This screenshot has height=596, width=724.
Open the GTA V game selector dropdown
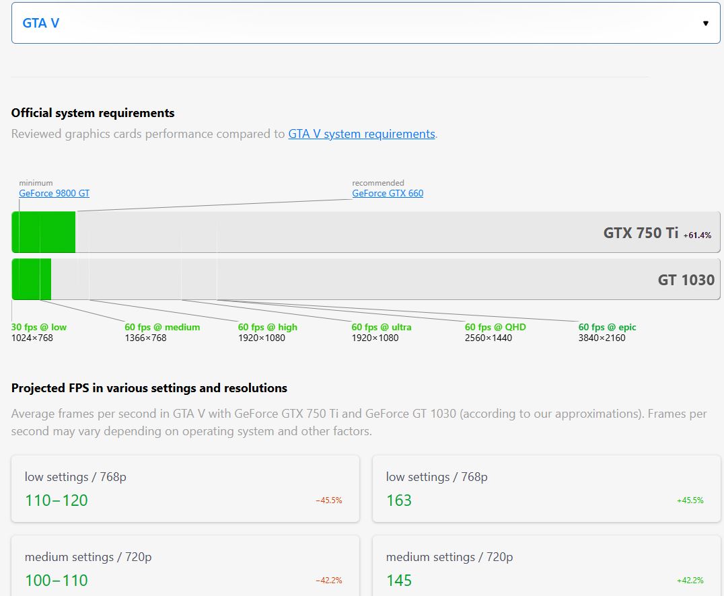coord(365,23)
